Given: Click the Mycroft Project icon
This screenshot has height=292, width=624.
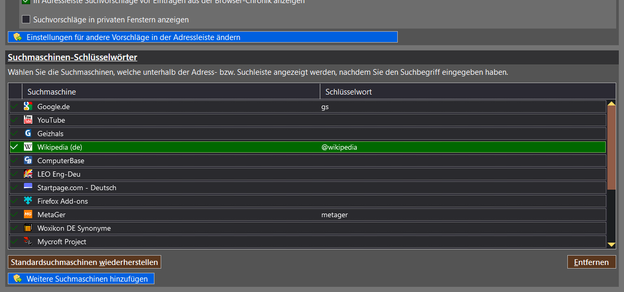Looking at the screenshot, I should pyautogui.click(x=28, y=241).
